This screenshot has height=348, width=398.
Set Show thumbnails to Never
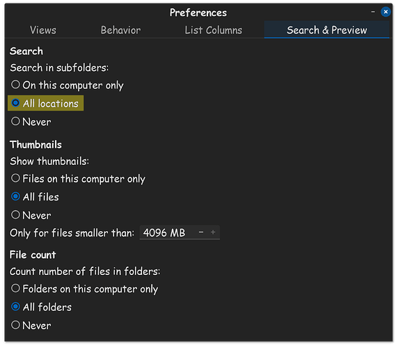pos(31,215)
